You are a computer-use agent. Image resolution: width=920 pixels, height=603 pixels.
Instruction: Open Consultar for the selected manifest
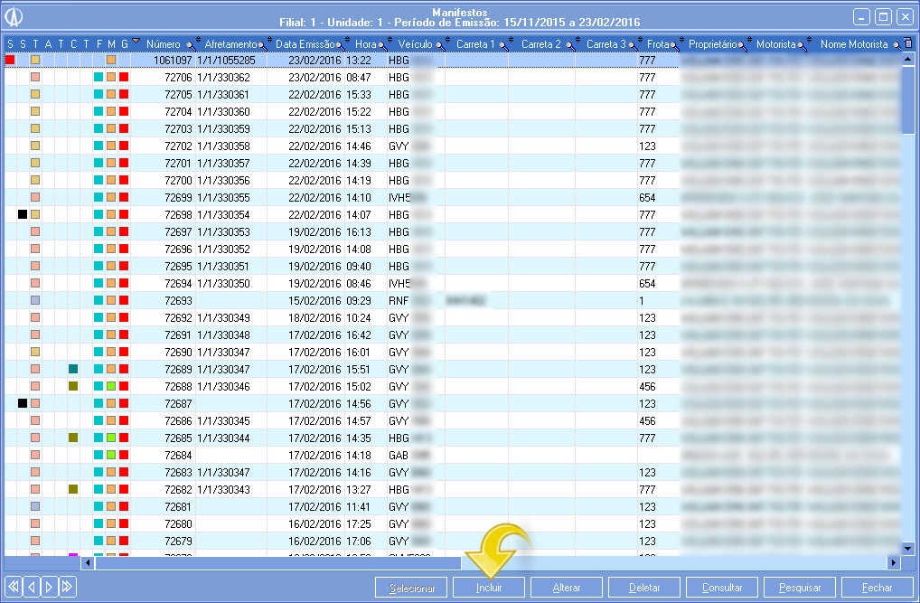tap(722, 588)
